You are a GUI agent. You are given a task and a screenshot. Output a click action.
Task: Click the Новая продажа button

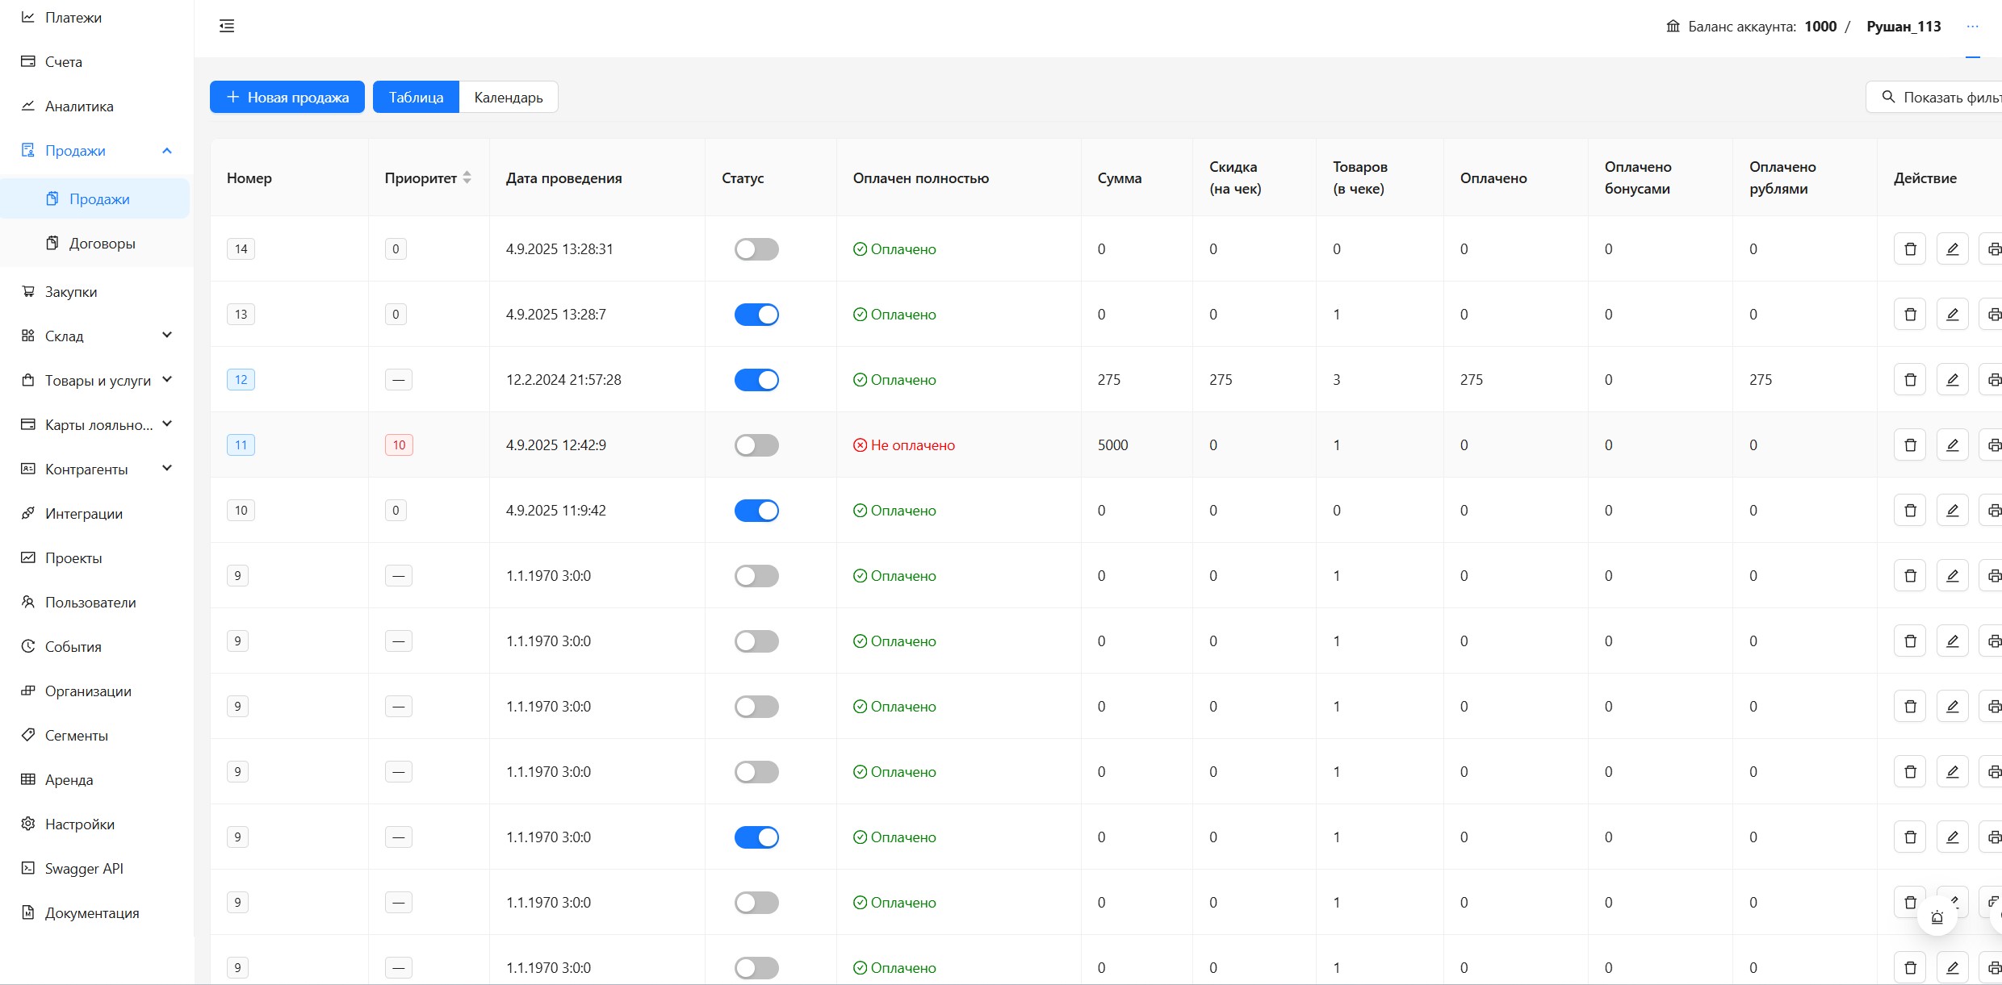click(287, 98)
